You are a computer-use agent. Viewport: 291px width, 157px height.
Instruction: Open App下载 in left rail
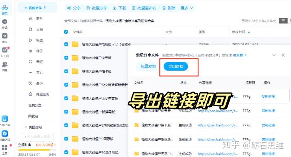tap(5, 121)
